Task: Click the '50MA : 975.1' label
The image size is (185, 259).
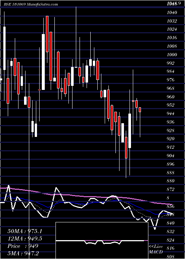Action: tap(25, 231)
